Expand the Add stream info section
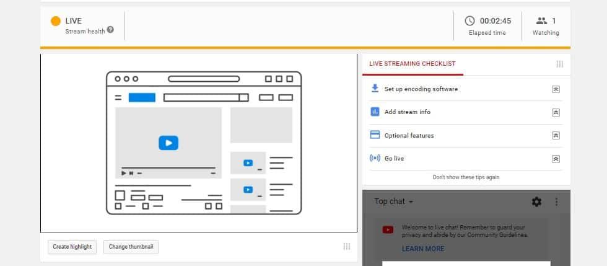The image size is (607, 266). (x=556, y=112)
